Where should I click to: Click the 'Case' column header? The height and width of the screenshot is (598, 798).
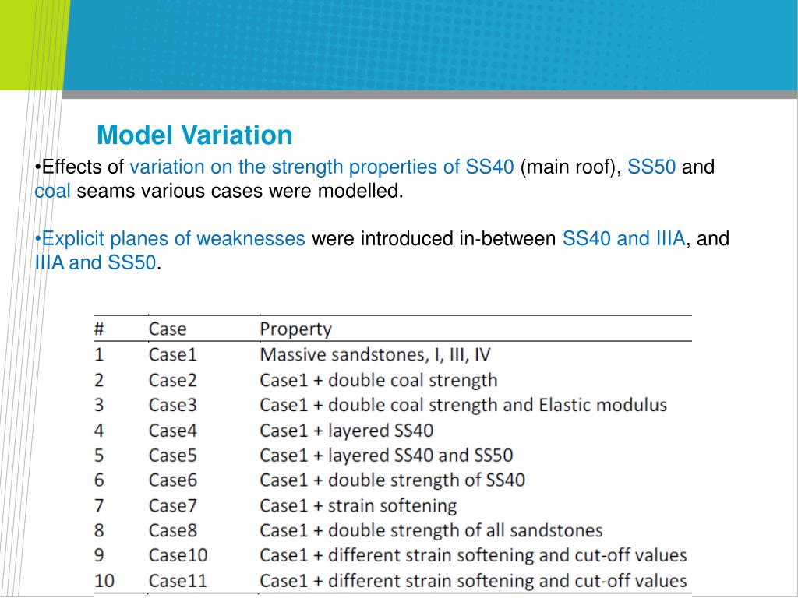tap(168, 329)
